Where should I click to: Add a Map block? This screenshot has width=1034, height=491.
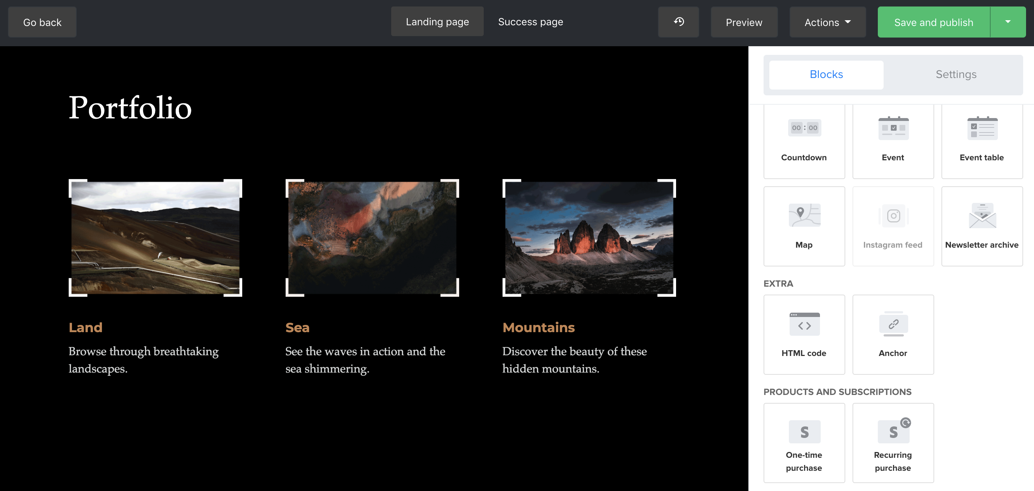pyautogui.click(x=804, y=226)
